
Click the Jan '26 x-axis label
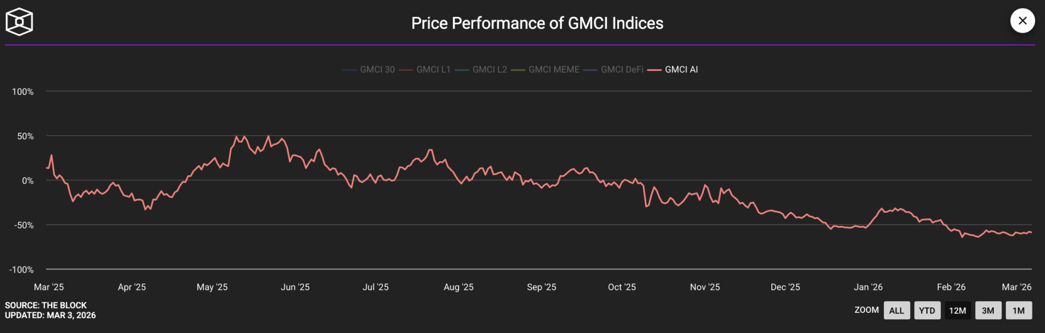868,287
